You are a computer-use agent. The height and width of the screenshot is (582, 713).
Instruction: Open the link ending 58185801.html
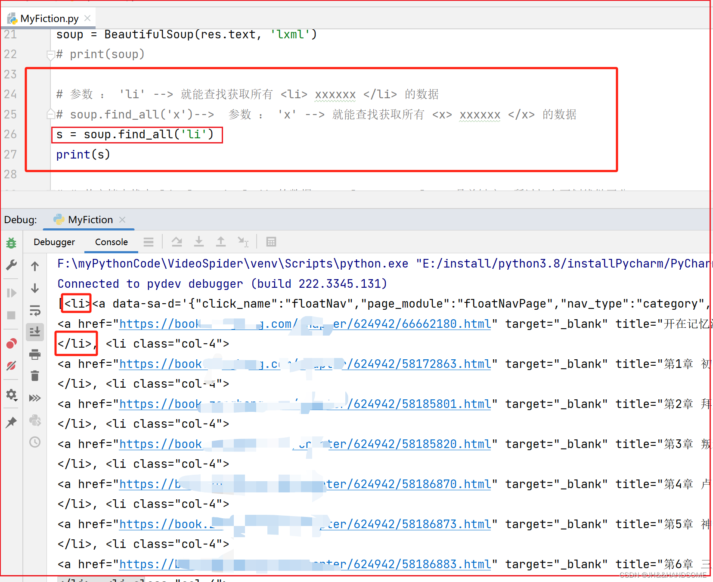(305, 404)
